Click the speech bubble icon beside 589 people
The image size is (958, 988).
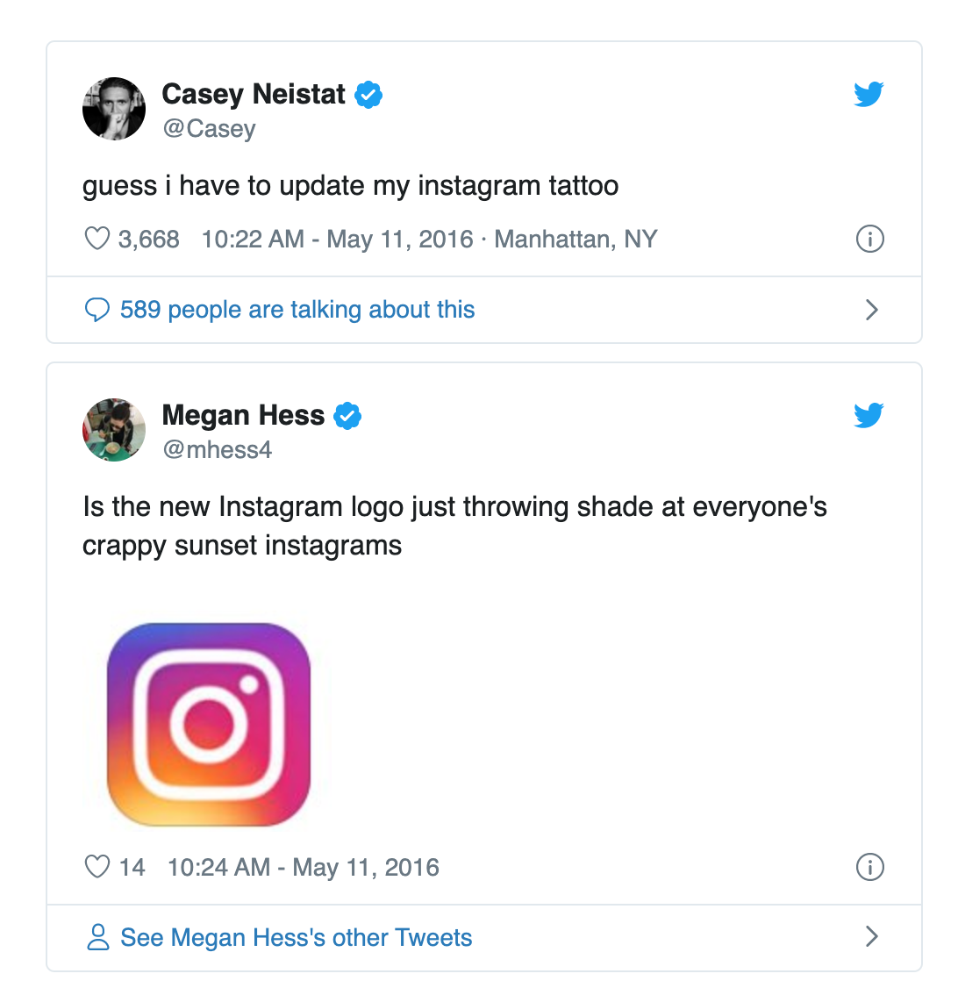[97, 310]
